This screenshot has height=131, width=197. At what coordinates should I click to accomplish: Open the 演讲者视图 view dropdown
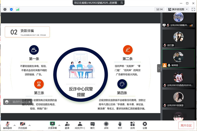(178, 10)
